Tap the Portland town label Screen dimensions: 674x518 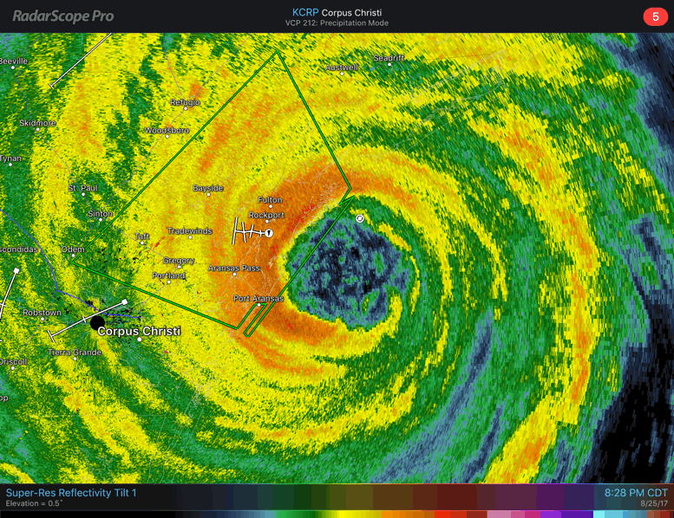click(168, 275)
